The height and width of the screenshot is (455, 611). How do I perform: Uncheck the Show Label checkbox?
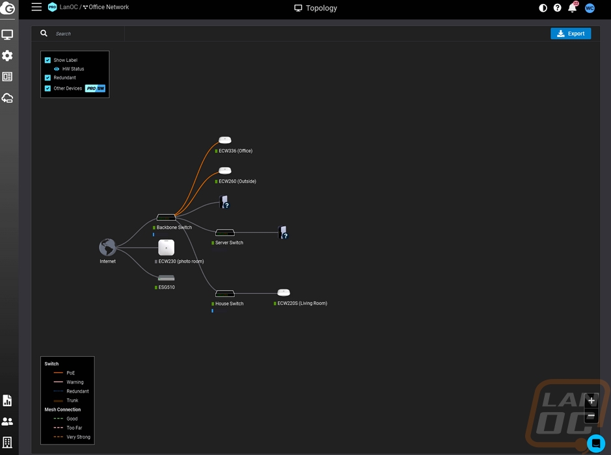48,60
